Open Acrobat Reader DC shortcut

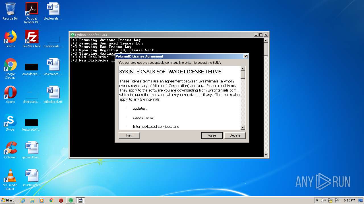(32, 13)
